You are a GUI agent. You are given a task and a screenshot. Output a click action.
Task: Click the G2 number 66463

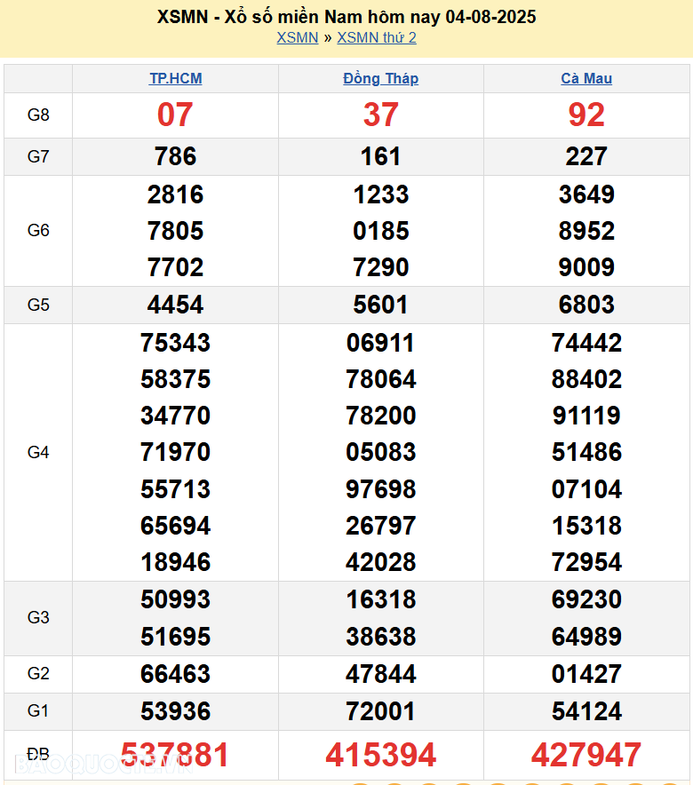click(x=175, y=674)
